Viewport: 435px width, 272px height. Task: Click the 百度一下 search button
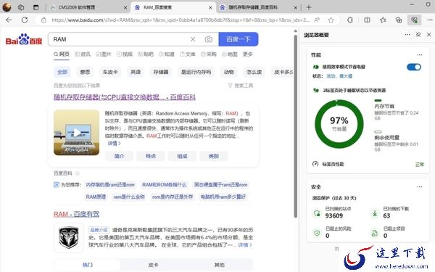239,39
